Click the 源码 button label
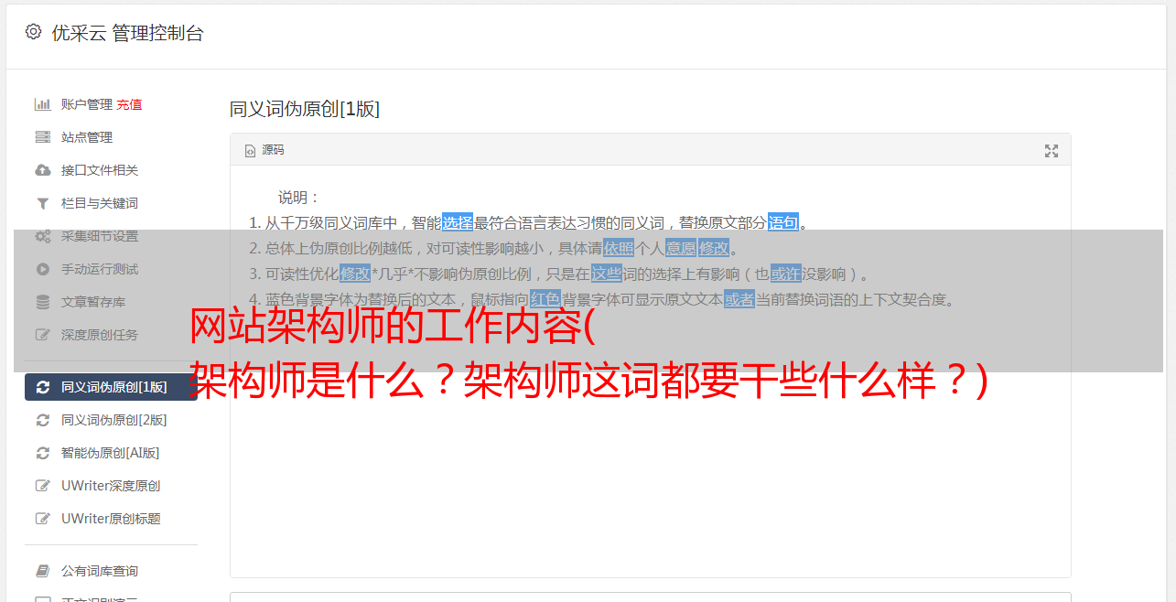The image size is (1176, 602). point(273,150)
